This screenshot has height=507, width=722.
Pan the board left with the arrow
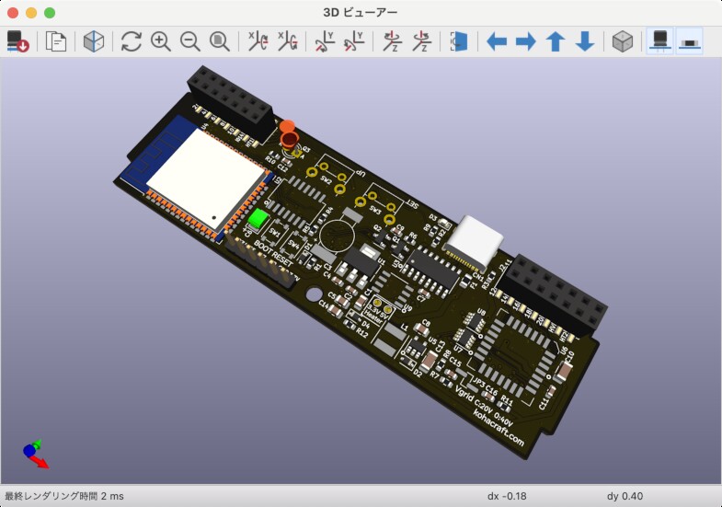pyautogui.click(x=497, y=41)
